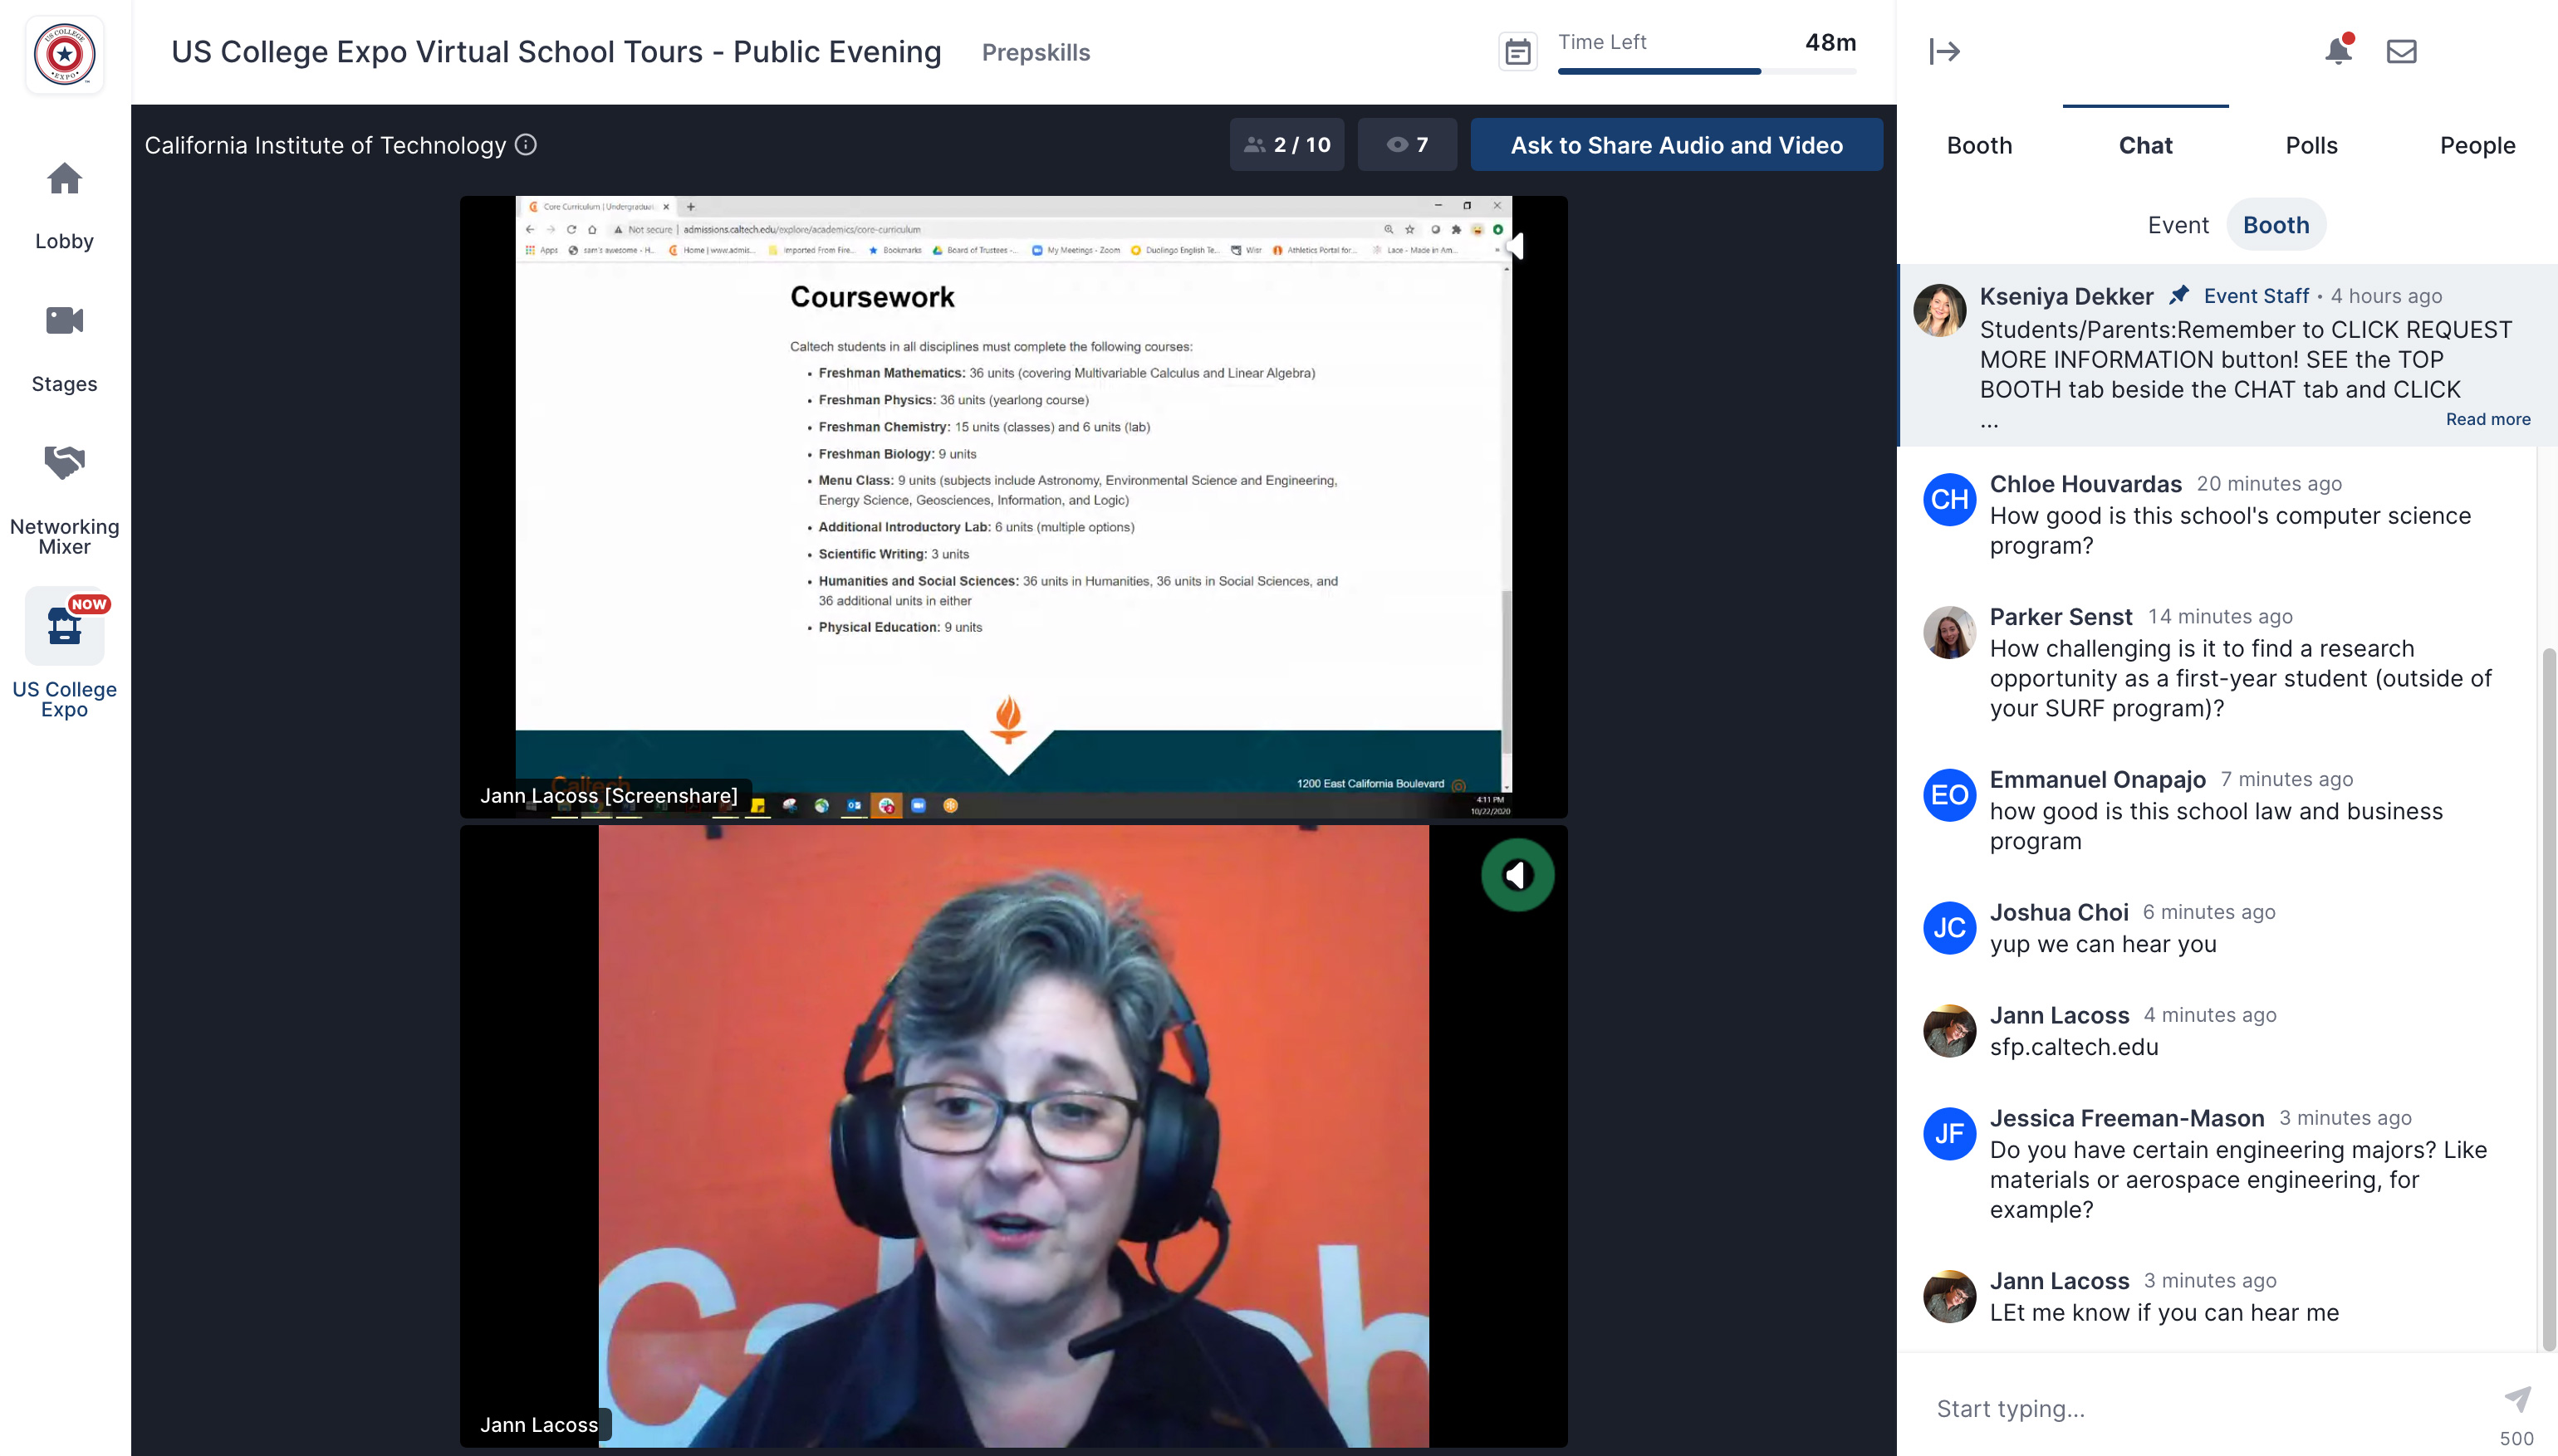This screenshot has height=1456, width=2558.
Task: Select the Booth chat toggle
Action: point(2276,225)
